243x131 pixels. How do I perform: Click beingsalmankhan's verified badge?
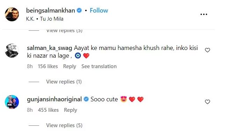click(79, 10)
